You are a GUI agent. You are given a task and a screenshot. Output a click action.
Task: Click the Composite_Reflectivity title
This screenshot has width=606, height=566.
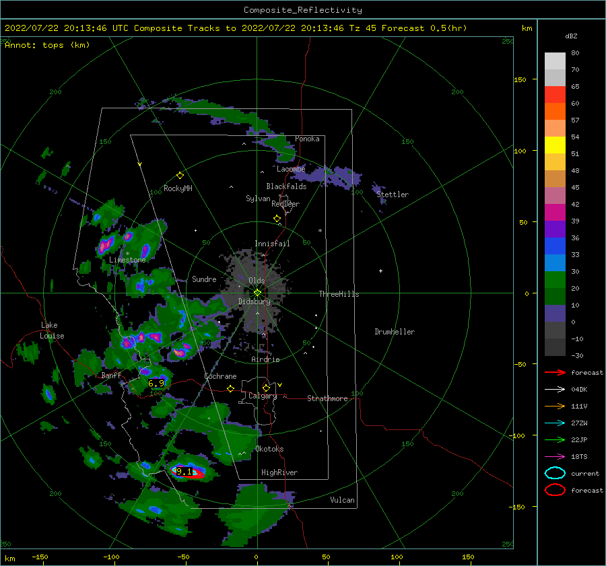click(302, 10)
